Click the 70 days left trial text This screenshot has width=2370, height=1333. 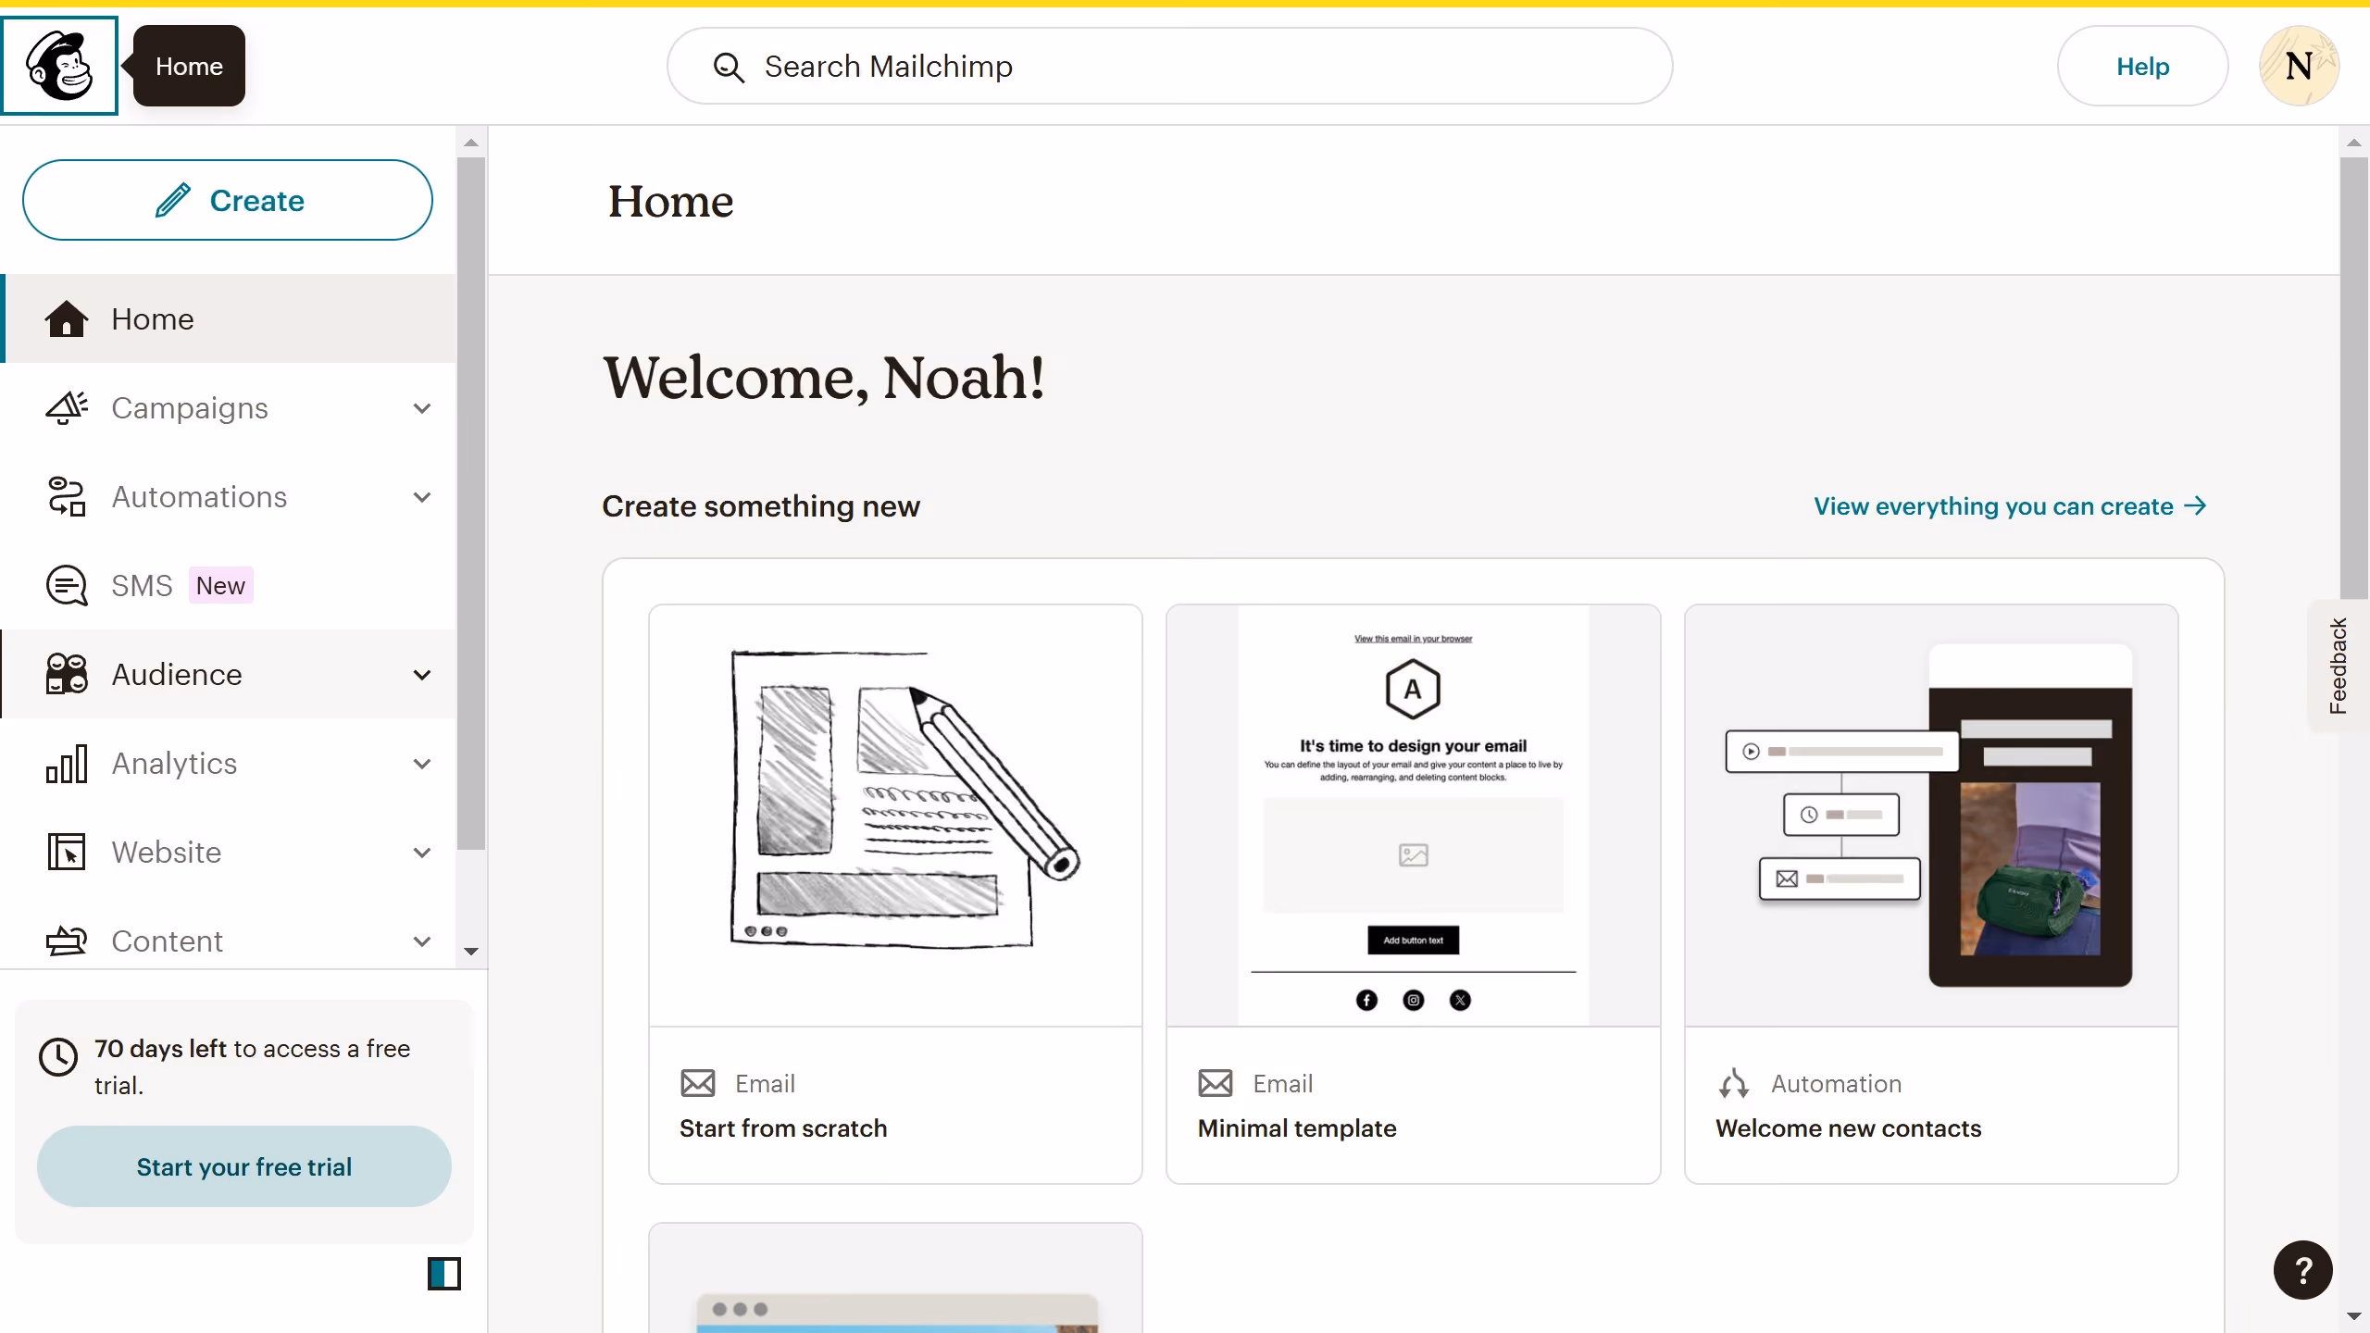pyautogui.click(x=253, y=1066)
